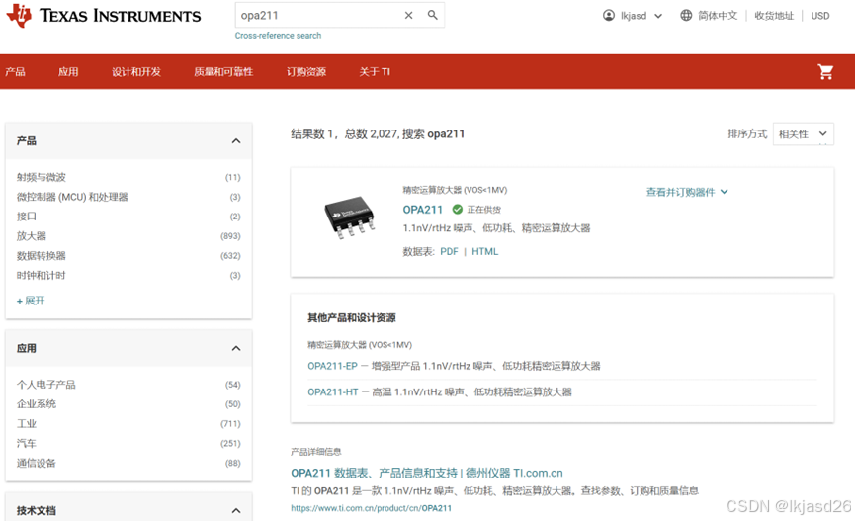The width and height of the screenshot is (855, 521).
Task: Click the www.ti.com.cn/product/cn/OPA211 URL
Action: [372, 508]
